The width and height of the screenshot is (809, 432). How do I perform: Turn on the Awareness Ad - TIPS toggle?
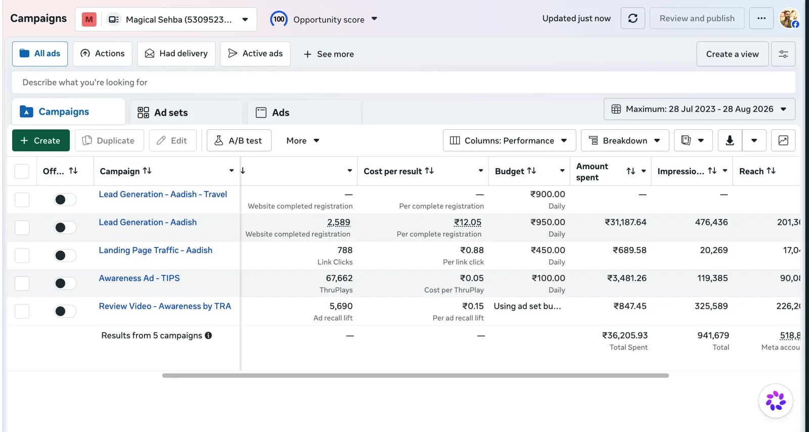(65, 283)
